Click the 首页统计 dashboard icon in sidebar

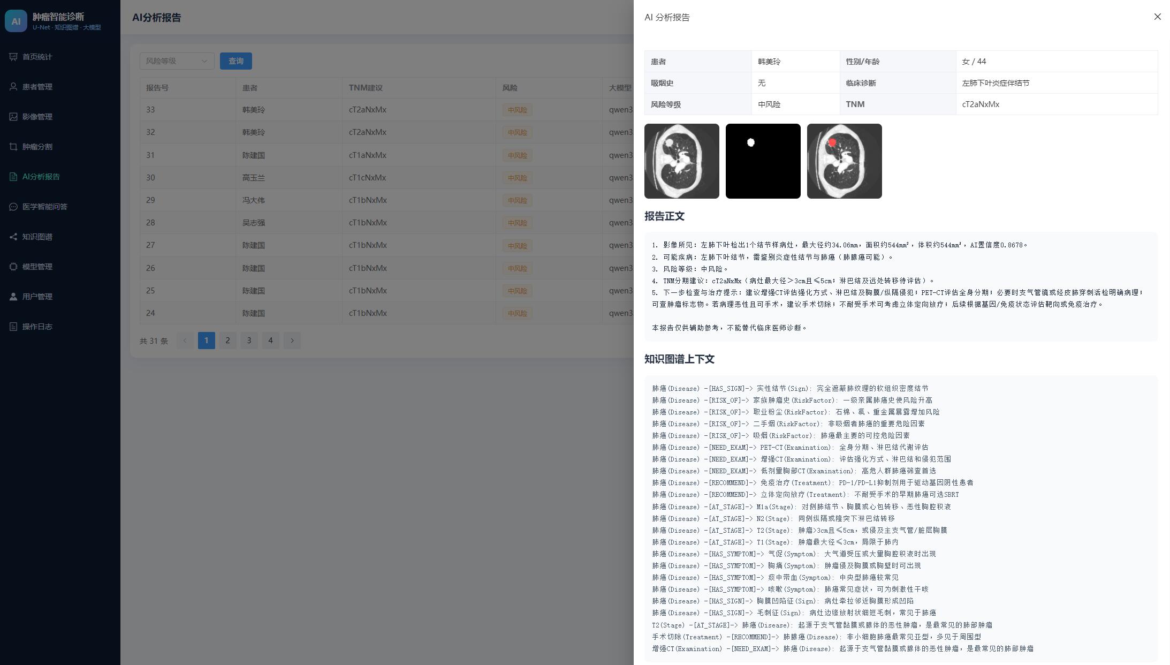tap(13, 57)
